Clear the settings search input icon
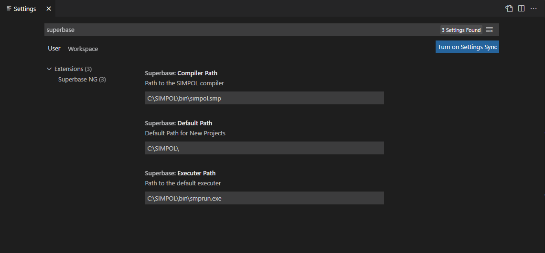Screen dimensions: 545x253 pos(489,30)
